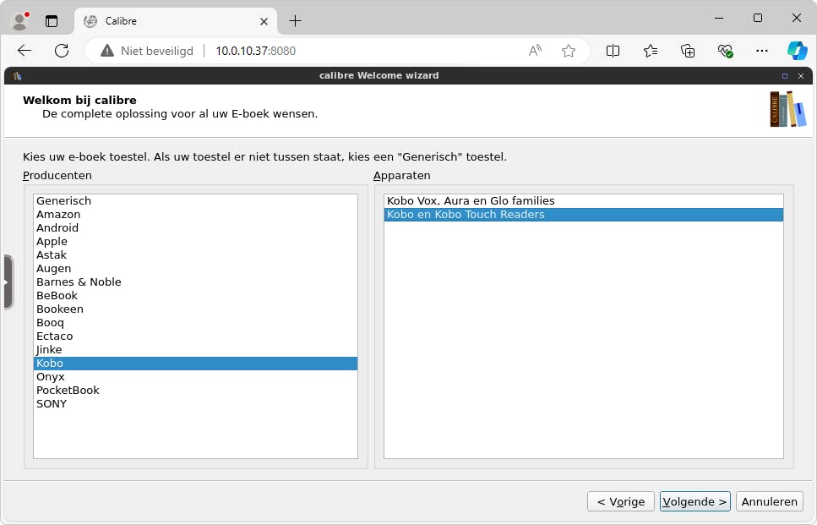Maximize the calibre Welcome wizard dialog

coord(785,76)
